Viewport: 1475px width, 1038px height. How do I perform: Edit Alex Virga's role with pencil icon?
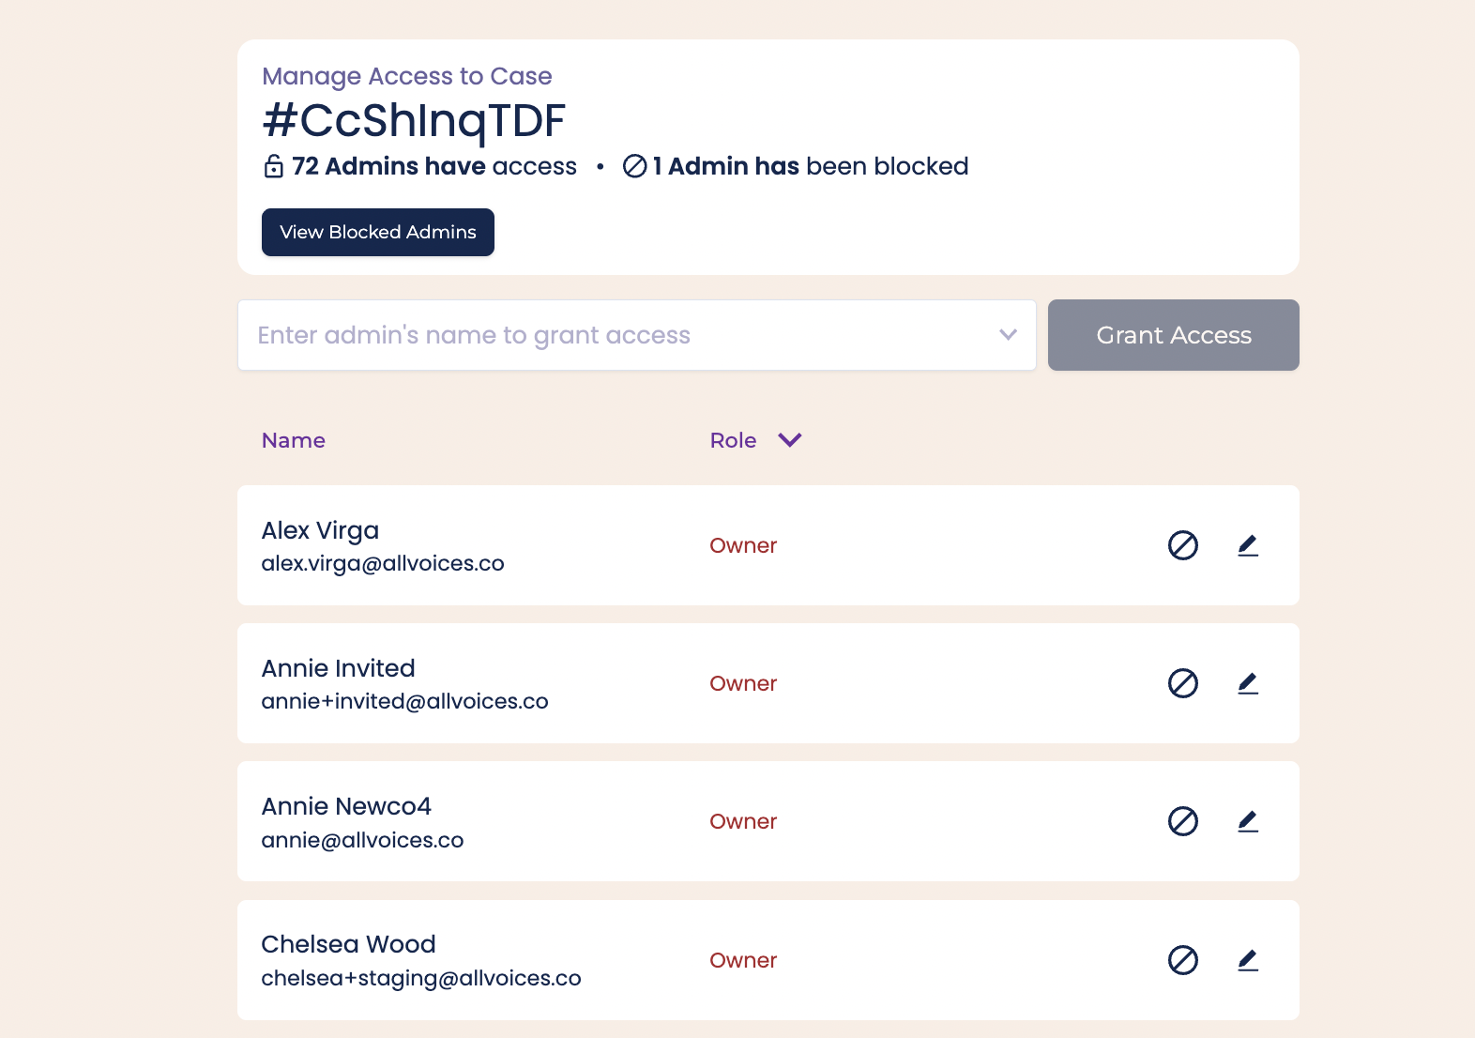pyautogui.click(x=1248, y=545)
